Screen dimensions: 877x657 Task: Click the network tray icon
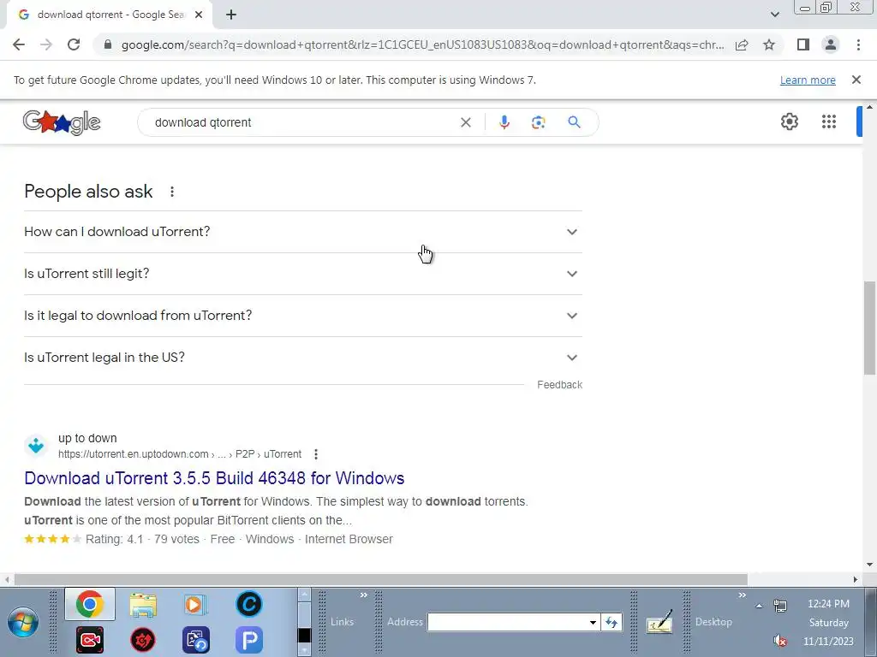point(779,606)
